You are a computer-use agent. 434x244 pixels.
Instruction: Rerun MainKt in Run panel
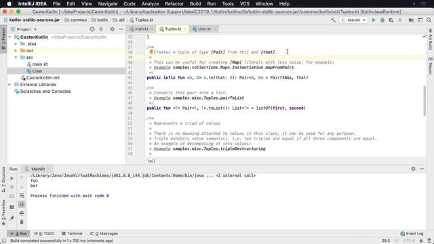12,178
